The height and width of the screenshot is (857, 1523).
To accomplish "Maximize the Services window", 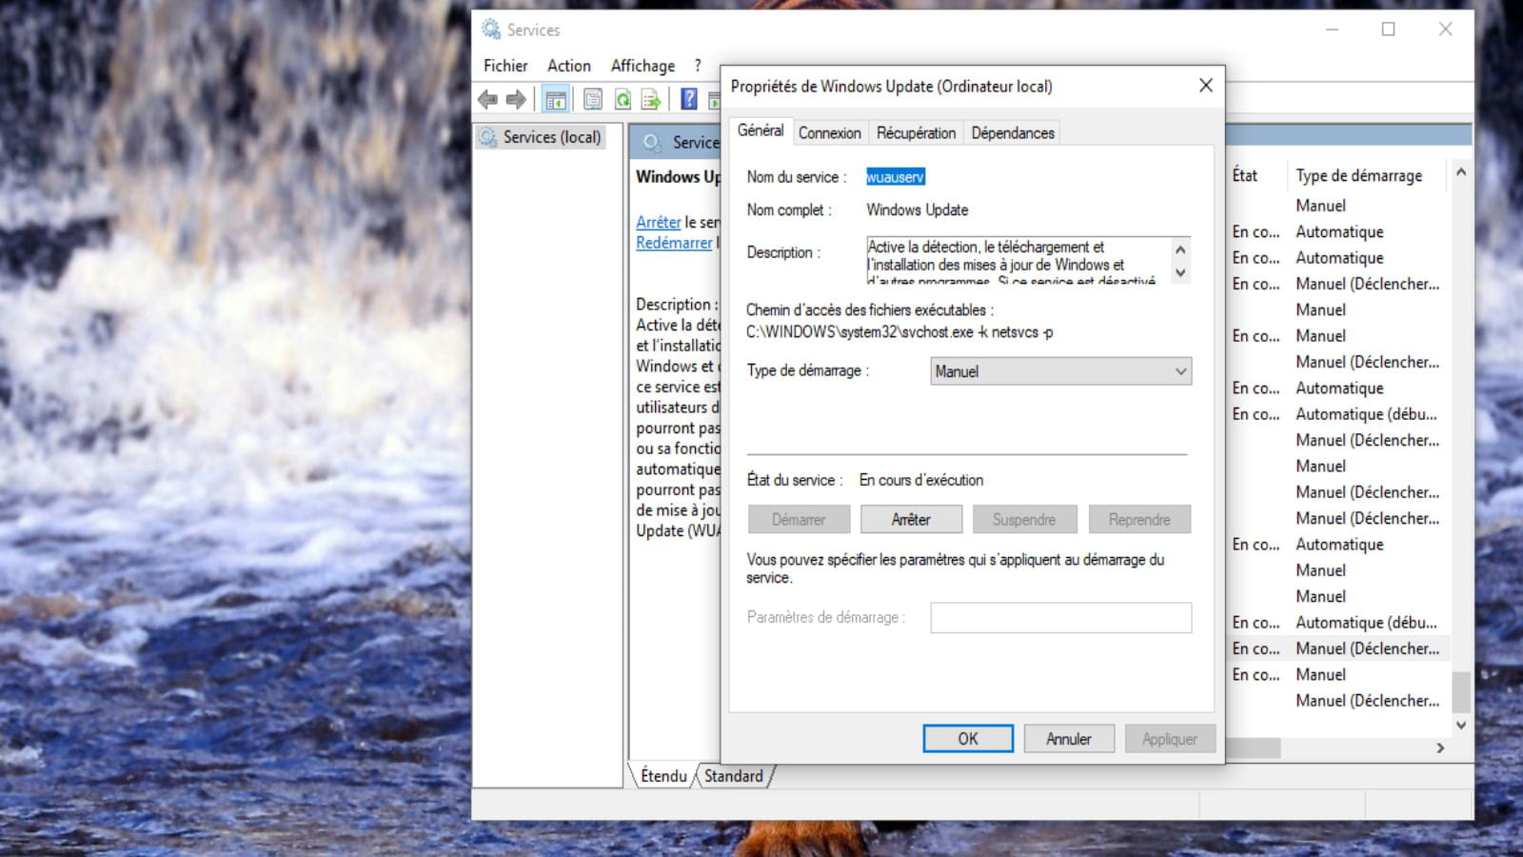I will point(1389,30).
